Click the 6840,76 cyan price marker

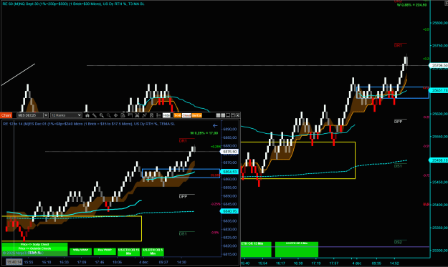(x=229, y=211)
